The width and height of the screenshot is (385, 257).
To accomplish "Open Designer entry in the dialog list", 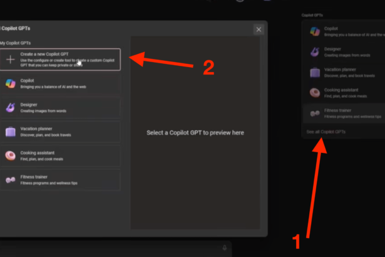I will (60, 108).
